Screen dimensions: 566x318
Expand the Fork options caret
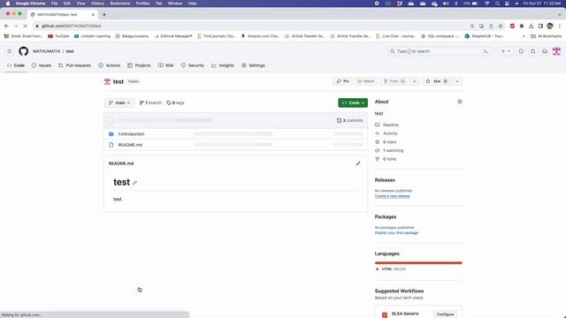414,81
